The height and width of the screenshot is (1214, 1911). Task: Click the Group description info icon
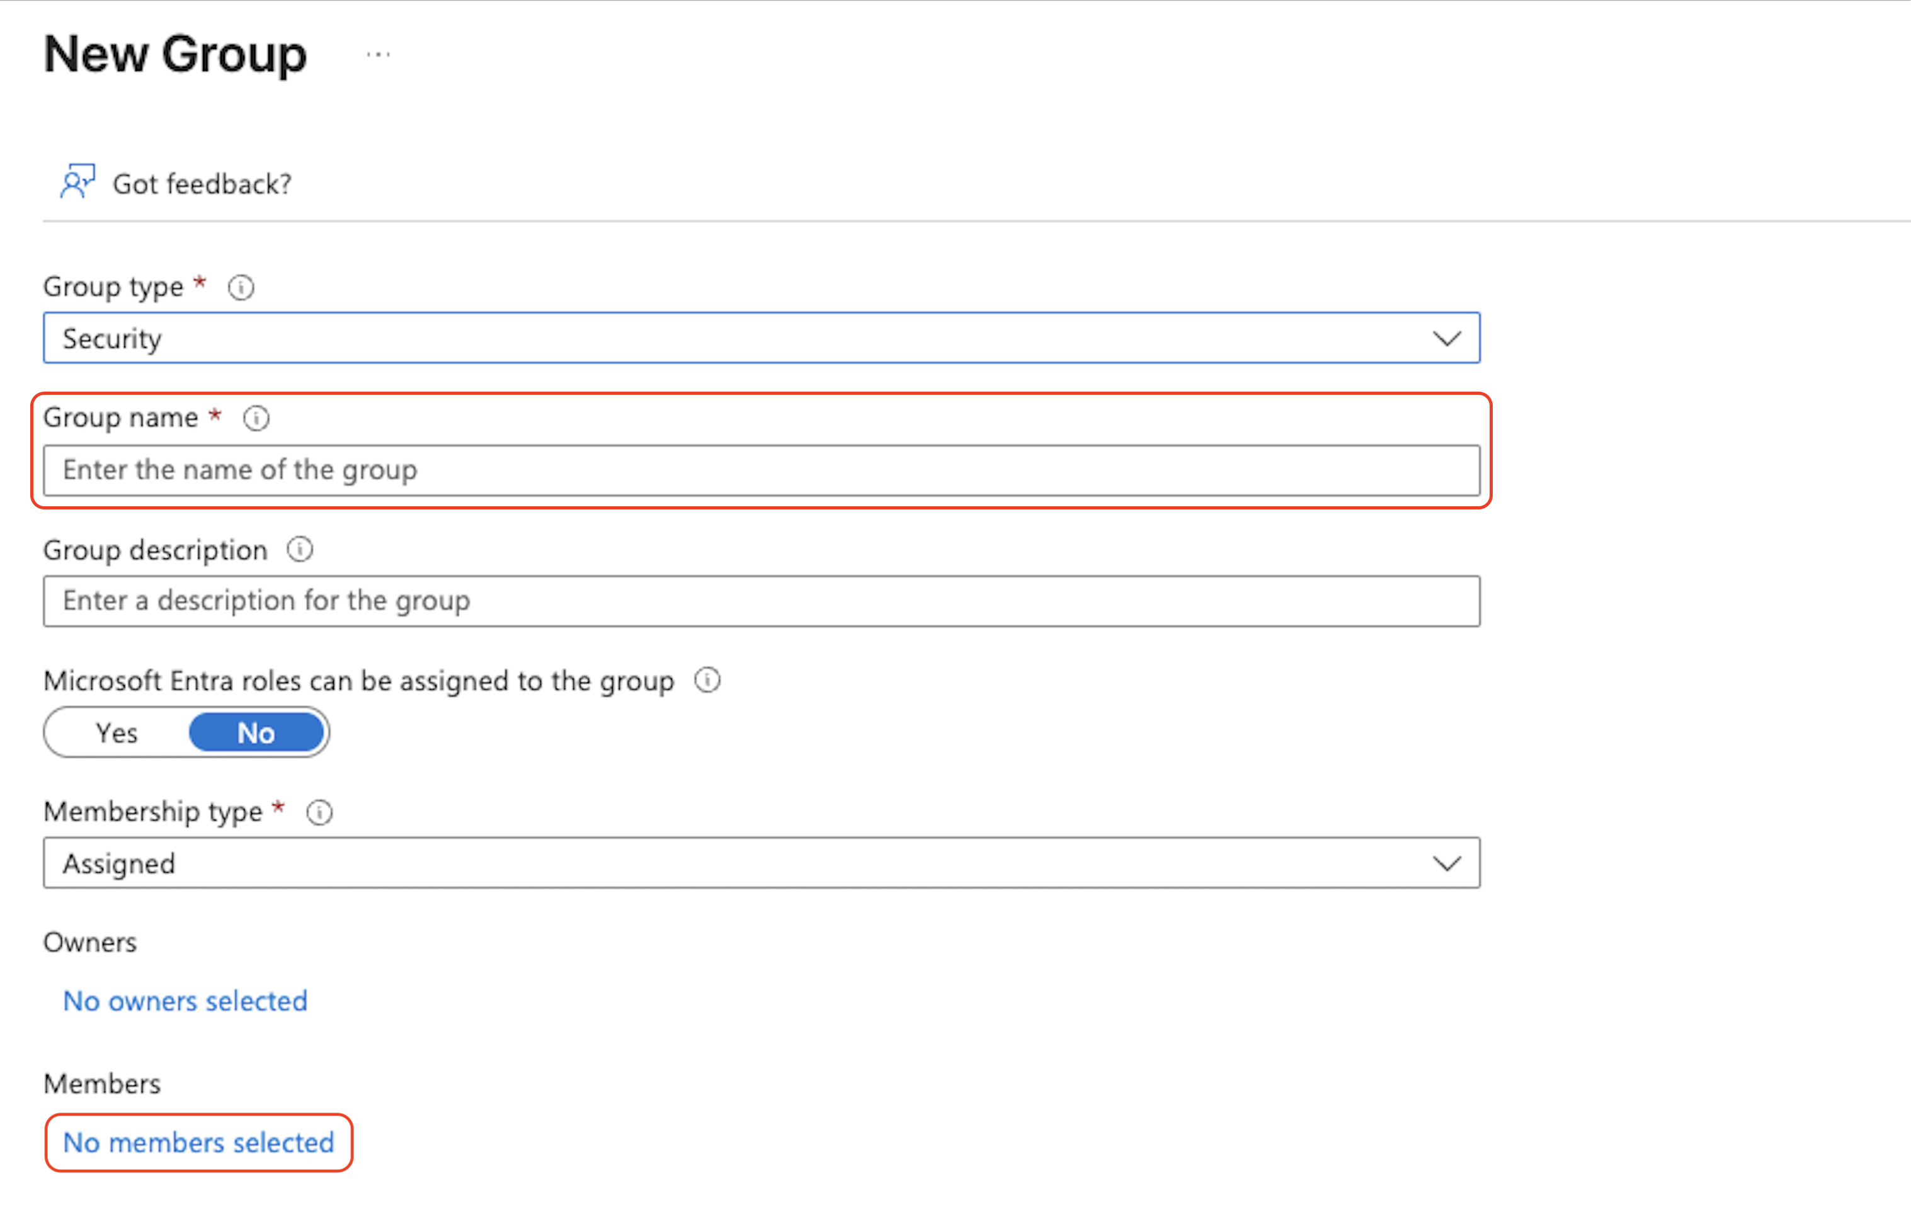pyautogui.click(x=300, y=549)
